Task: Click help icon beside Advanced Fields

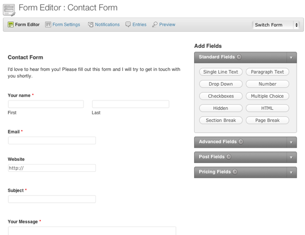Action: pyautogui.click(x=241, y=141)
